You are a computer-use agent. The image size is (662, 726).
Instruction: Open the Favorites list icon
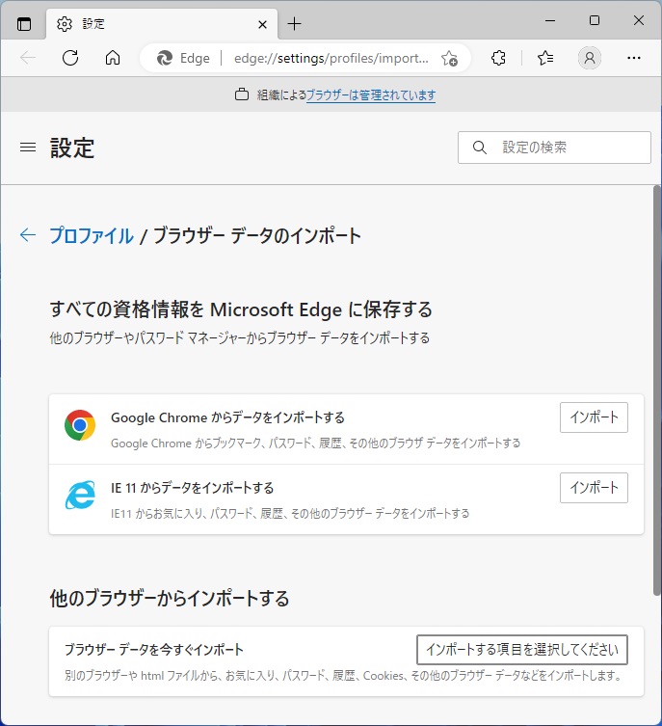tap(545, 58)
